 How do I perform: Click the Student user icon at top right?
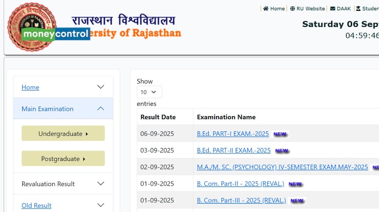pos(358,8)
